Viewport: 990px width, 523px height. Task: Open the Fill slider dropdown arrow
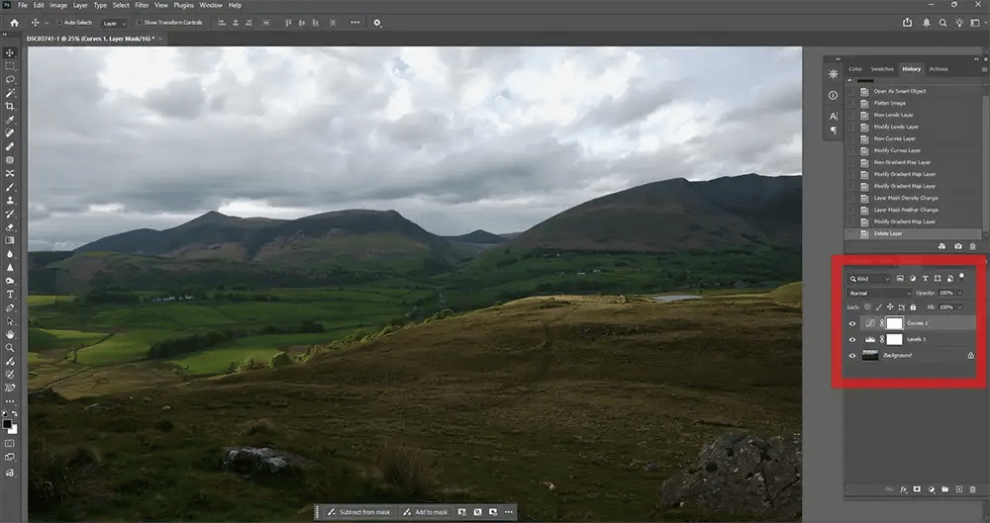pyautogui.click(x=959, y=307)
